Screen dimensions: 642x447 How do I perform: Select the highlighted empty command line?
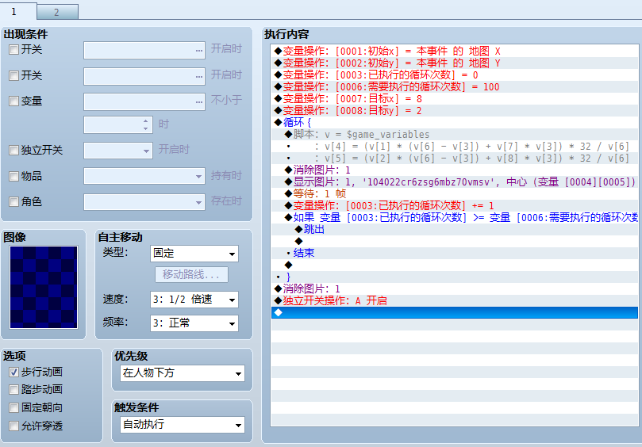pos(455,312)
